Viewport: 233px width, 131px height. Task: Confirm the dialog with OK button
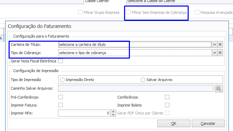174,123
